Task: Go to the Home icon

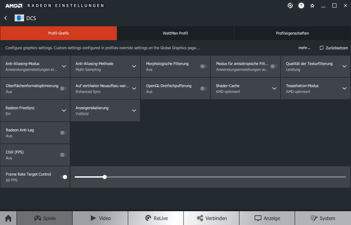Action: [x=8, y=218]
